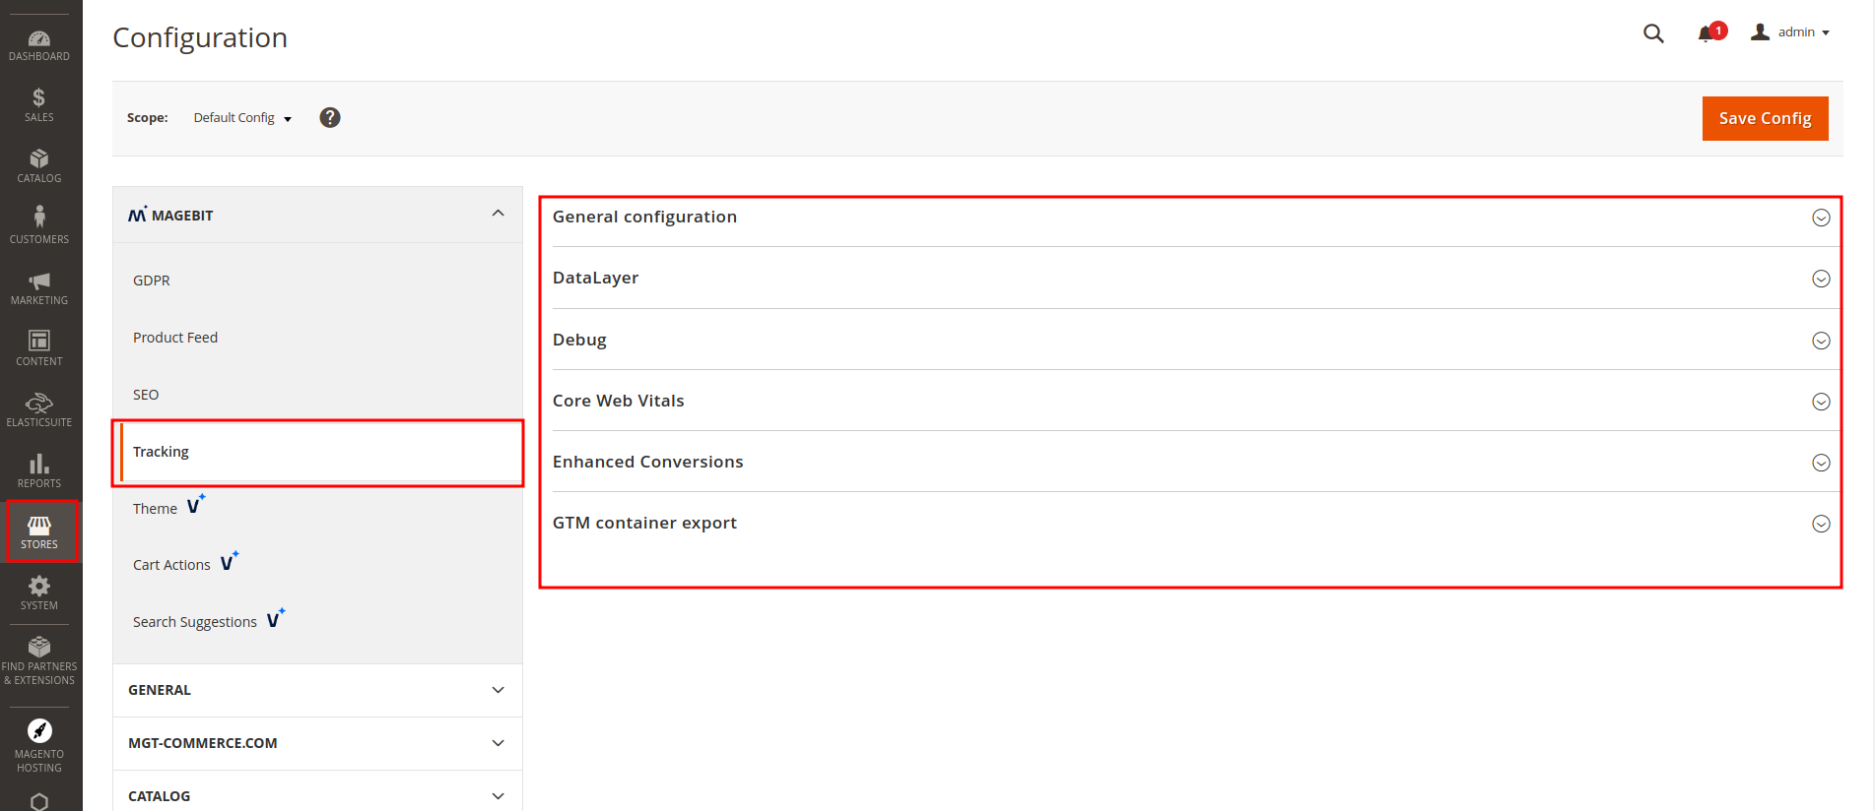Click the search magnifier icon
Image resolution: width=1875 pixels, height=811 pixels.
(1653, 33)
